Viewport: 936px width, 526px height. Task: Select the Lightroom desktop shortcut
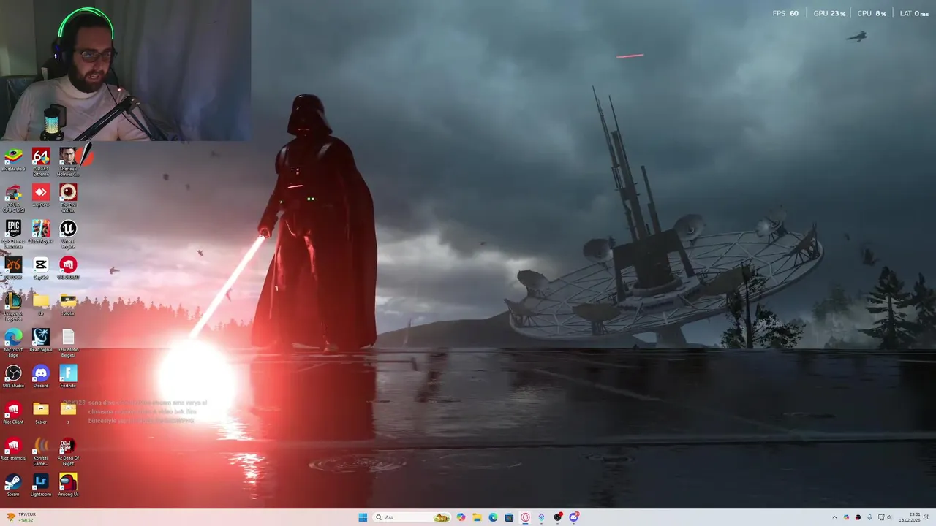(41, 485)
